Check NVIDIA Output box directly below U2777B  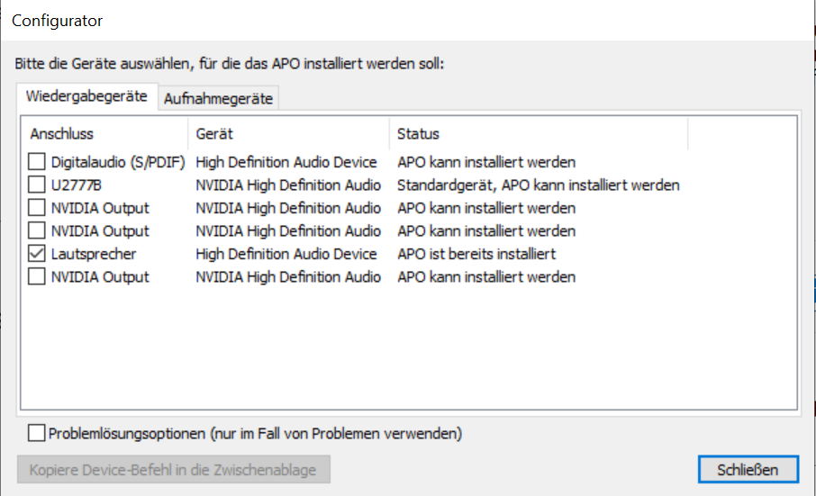36,207
